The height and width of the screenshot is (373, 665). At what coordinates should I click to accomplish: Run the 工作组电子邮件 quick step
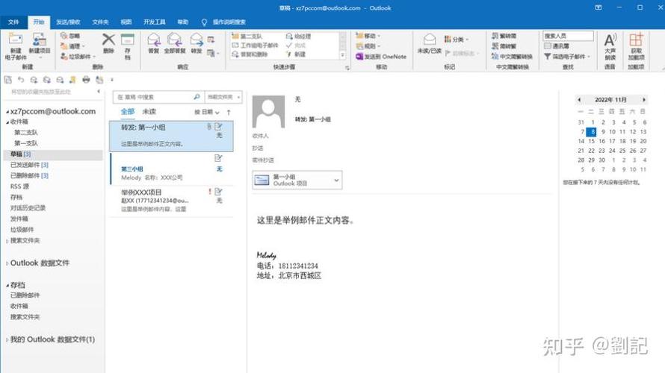(256, 46)
